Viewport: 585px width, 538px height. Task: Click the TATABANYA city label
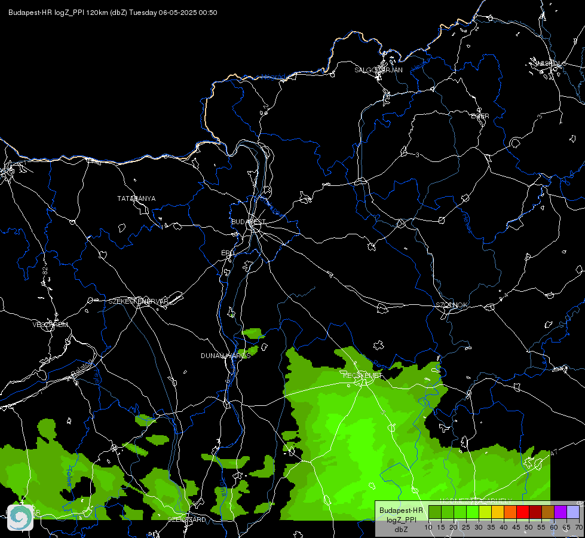point(136,198)
